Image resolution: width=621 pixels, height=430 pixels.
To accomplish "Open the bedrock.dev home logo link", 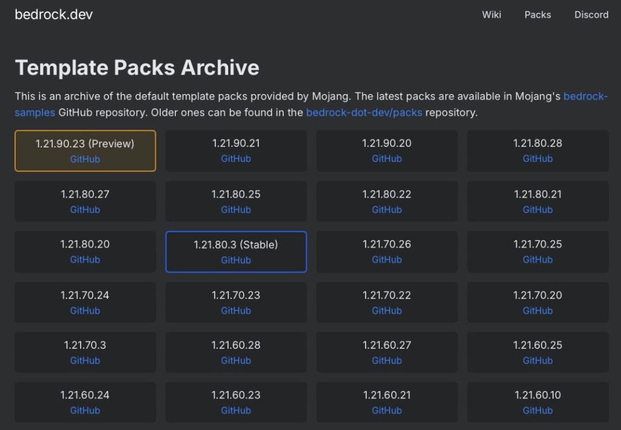I will pyautogui.click(x=54, y=15).
